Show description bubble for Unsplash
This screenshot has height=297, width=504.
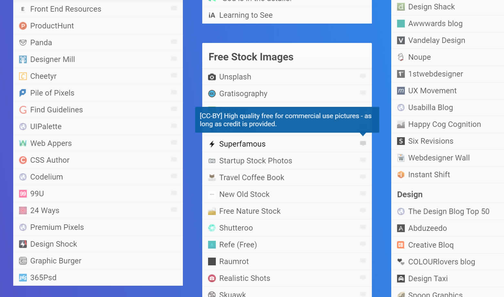363,76
